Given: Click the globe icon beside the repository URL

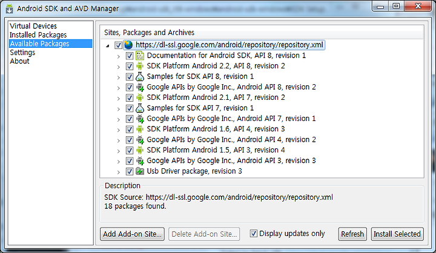Looking at the screenshot, I should pos(128,45).
